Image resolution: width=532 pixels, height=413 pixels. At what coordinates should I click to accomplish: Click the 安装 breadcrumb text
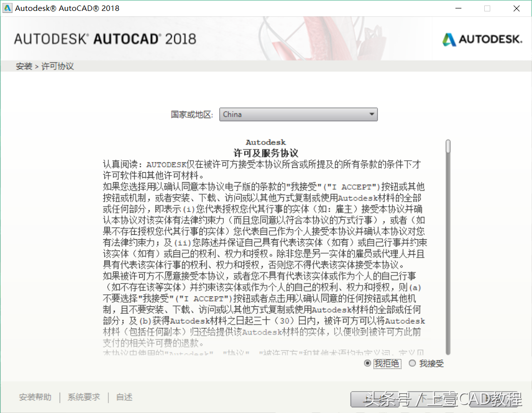point(24,66)
